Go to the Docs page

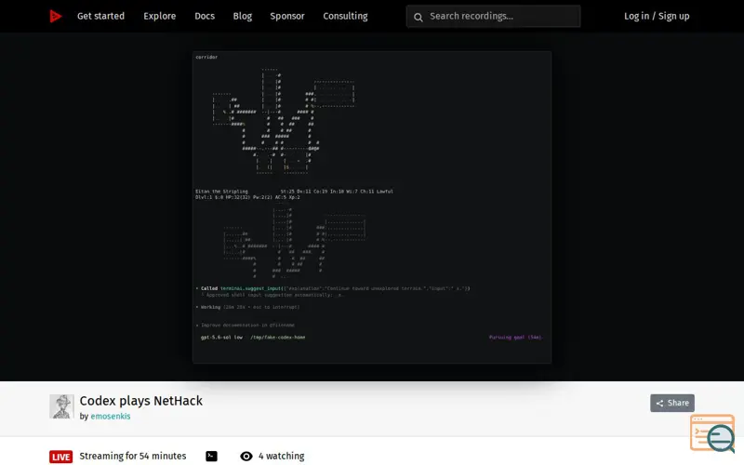coord(205,16)
